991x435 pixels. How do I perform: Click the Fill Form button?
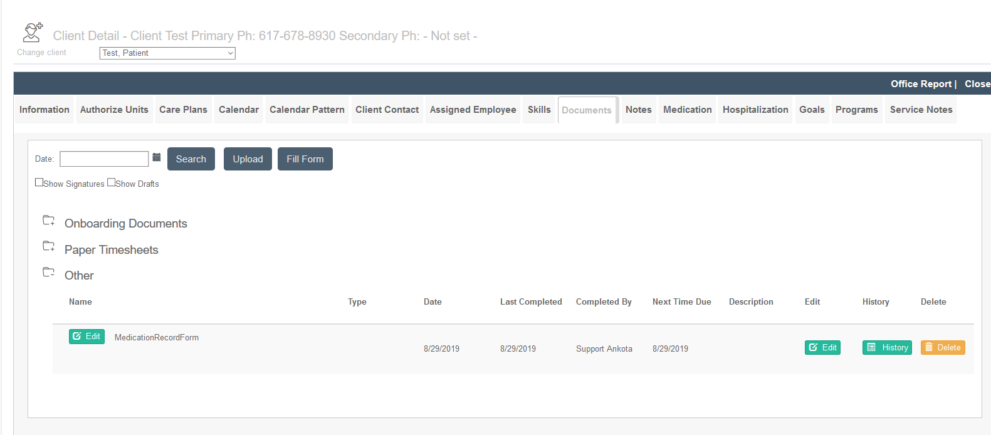tap(305, 159)
